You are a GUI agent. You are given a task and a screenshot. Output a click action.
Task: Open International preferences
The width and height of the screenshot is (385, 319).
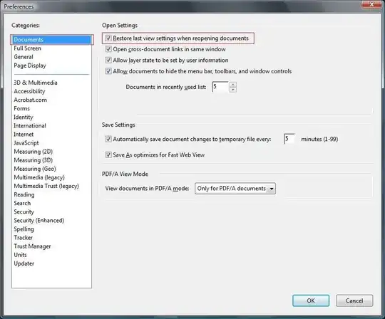[30, 125]
